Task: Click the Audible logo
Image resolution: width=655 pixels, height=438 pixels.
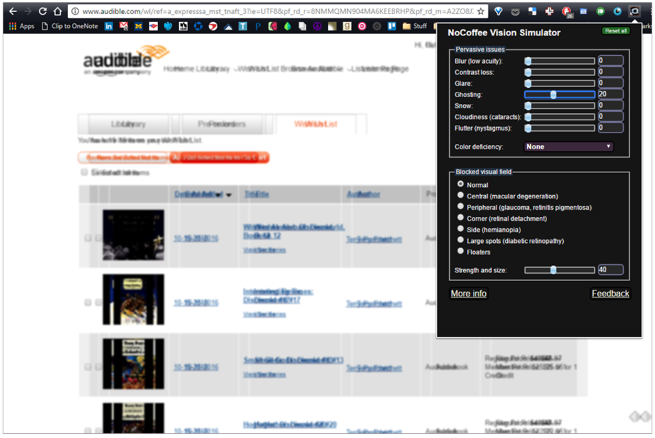Action: 123,60
